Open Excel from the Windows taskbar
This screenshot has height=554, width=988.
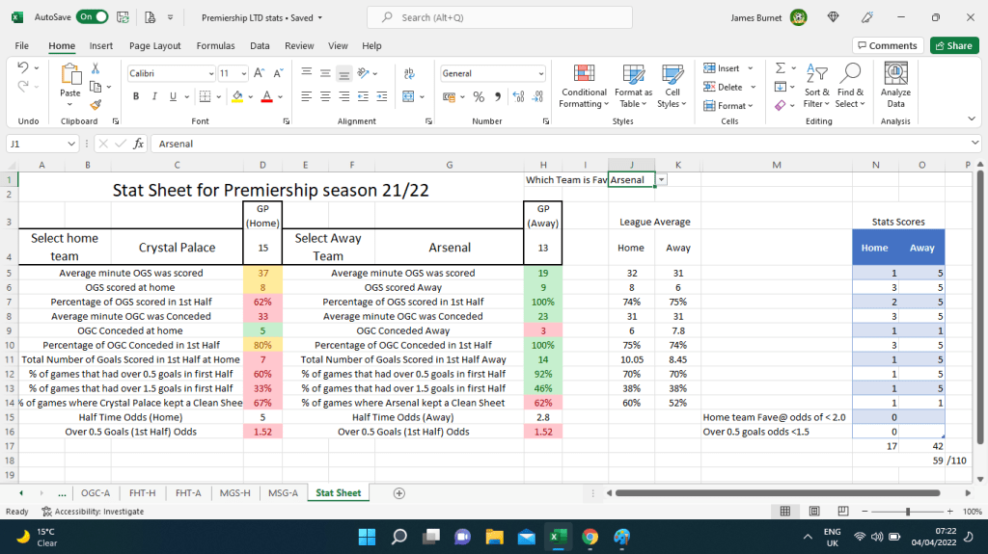coord(557,537)
